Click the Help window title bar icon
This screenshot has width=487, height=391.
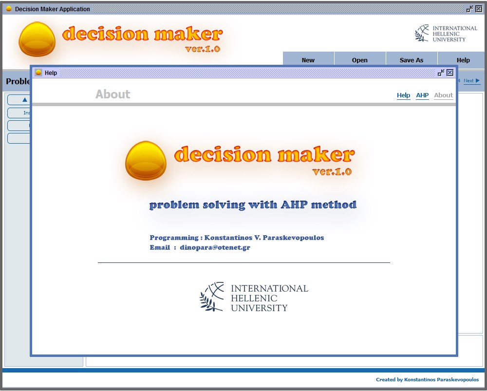[x=38, y=73]
